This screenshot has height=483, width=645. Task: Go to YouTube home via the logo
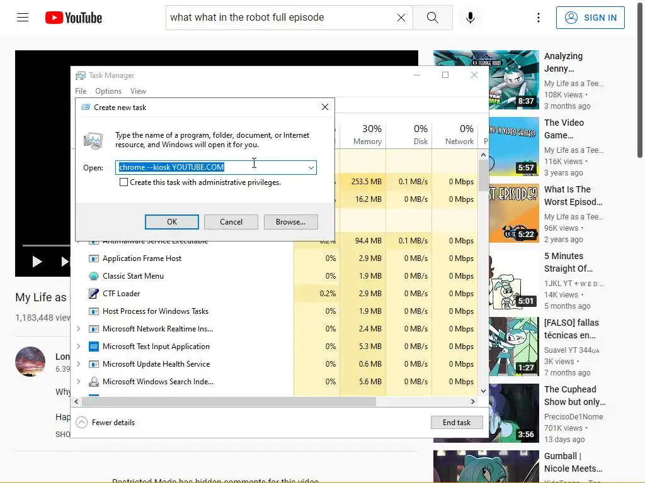[x=74, y=18]
